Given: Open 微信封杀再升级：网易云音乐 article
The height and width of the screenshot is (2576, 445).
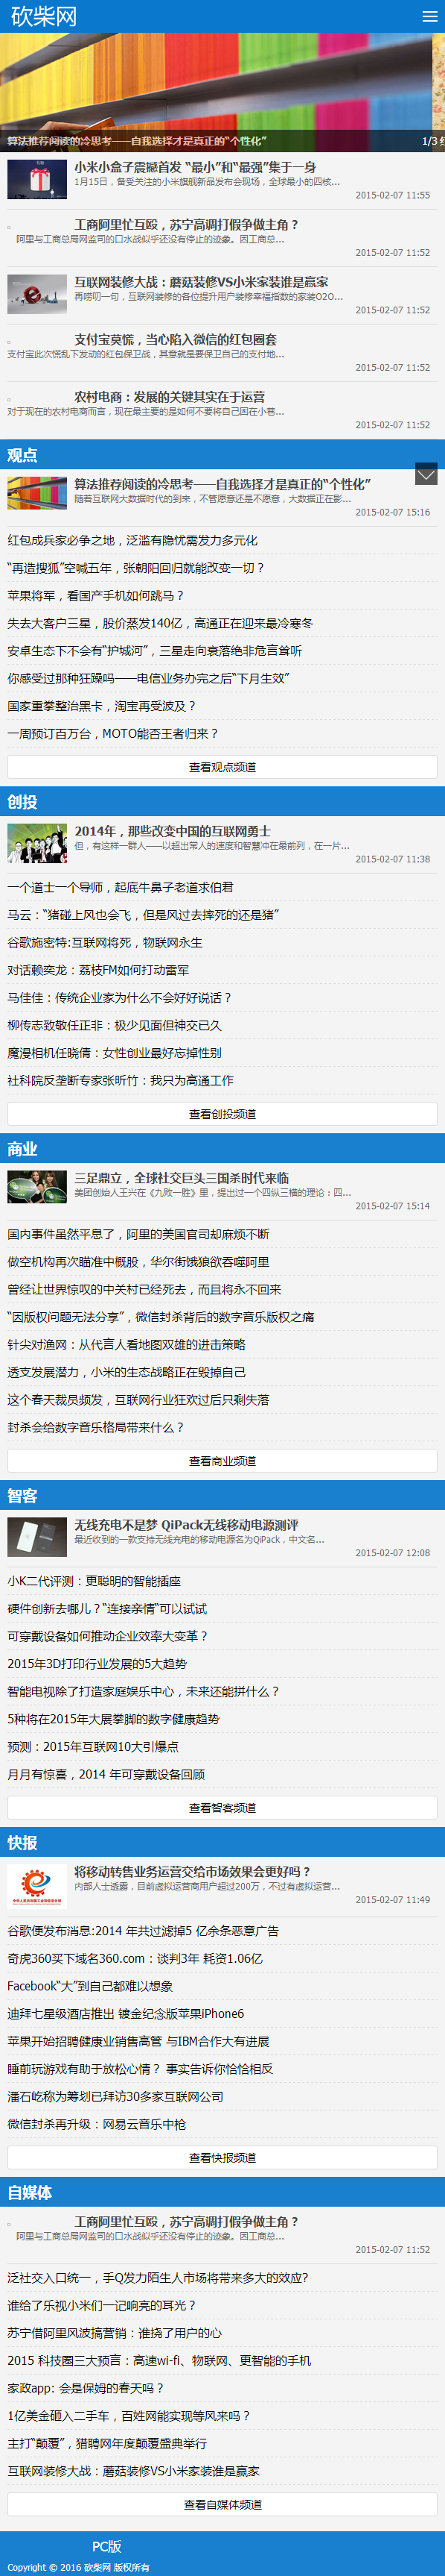Looking at the screenshot, I should 96,2123.
